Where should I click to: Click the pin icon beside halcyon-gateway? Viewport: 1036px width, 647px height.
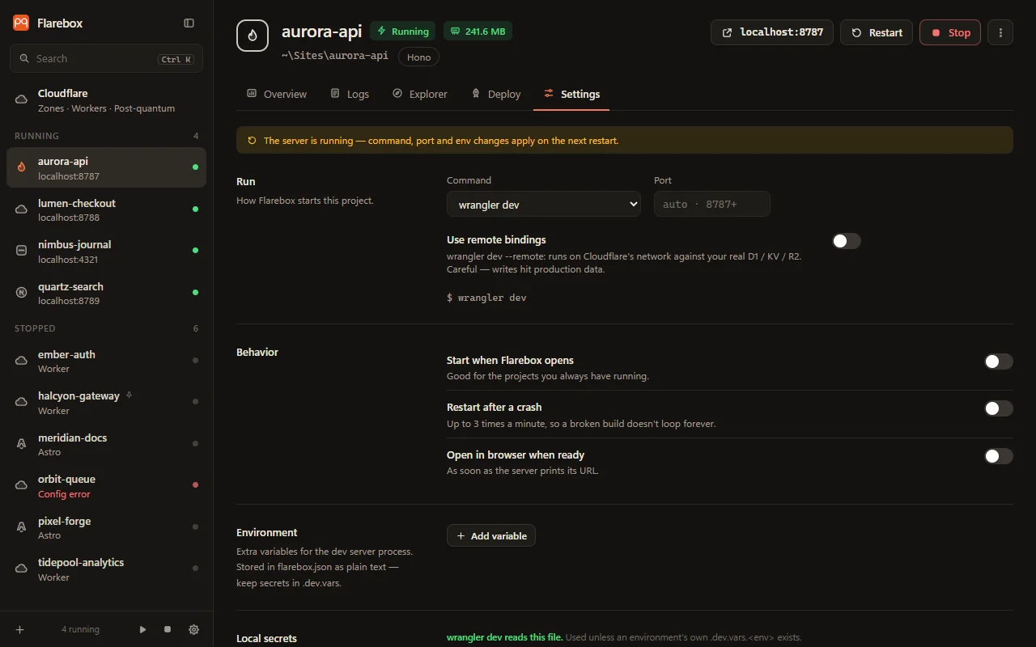[129, 395]
